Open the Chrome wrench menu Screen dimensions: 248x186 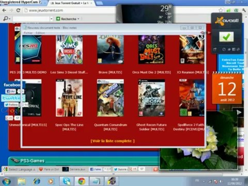click(x=244, y=10)
